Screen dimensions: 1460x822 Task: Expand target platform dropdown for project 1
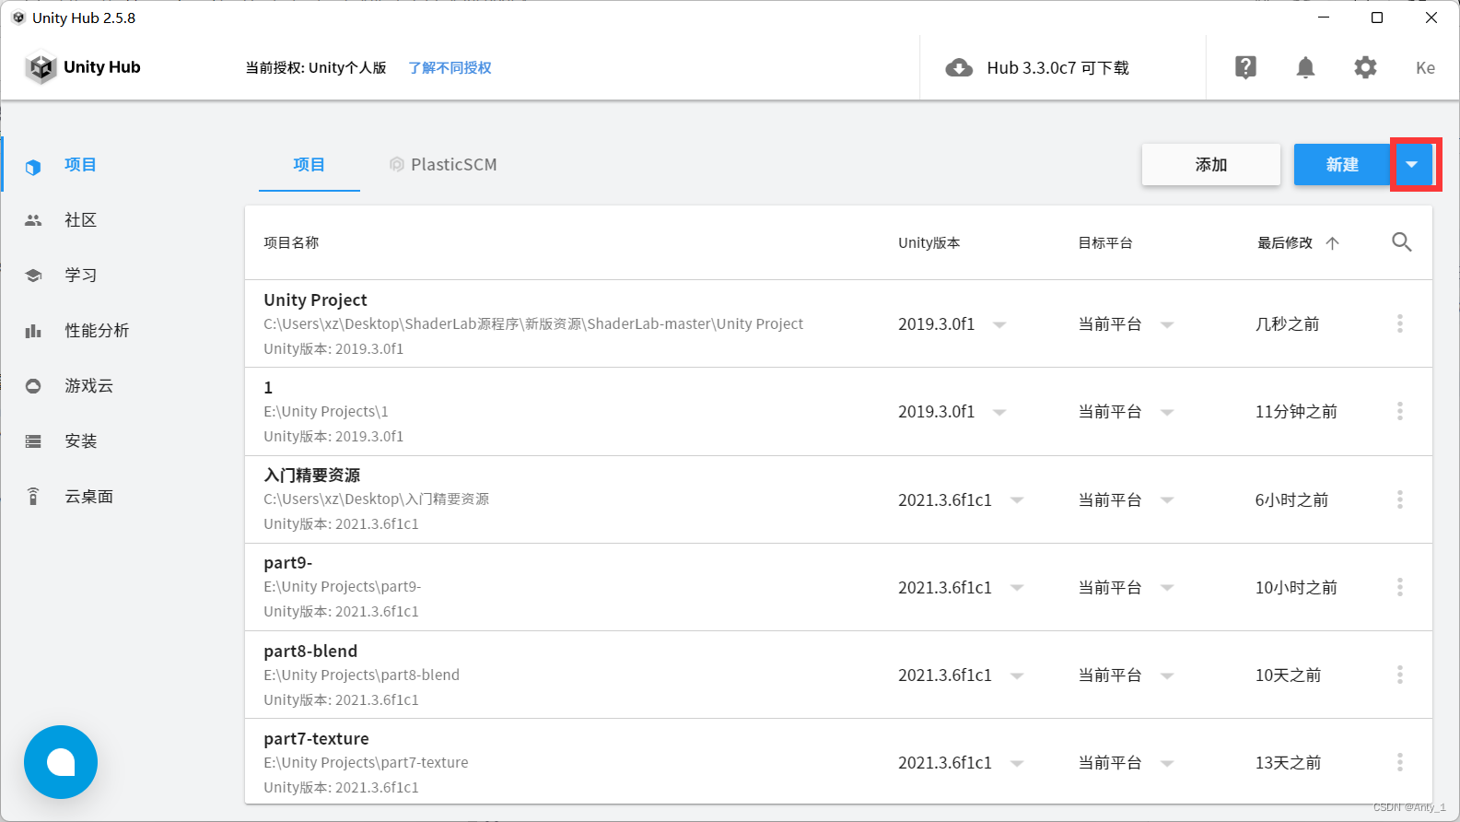tap(1167, 412)
